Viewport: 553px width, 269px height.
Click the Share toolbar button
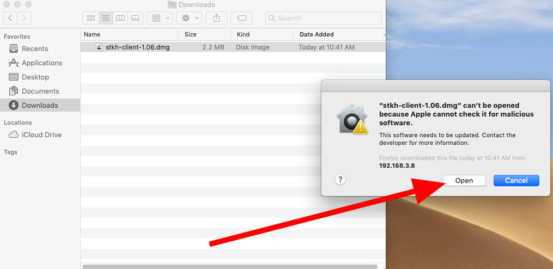tap(216, 18)
